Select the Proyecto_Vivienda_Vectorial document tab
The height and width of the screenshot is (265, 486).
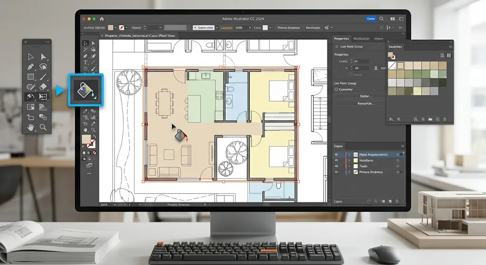[140, 36]
